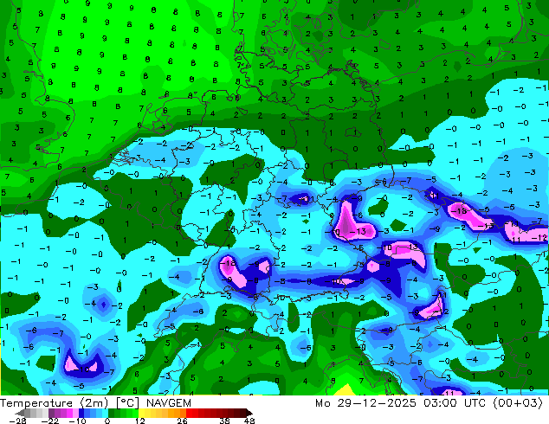The width and height of the screenshot is (549, 424).
Task: Click the '[°C]' unit label
Action: 128,403
